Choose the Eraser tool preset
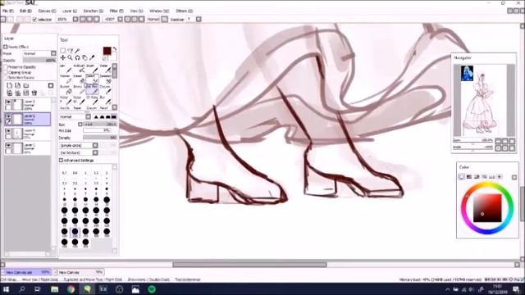This screenshot has width=525, height=295. point(79,79)
